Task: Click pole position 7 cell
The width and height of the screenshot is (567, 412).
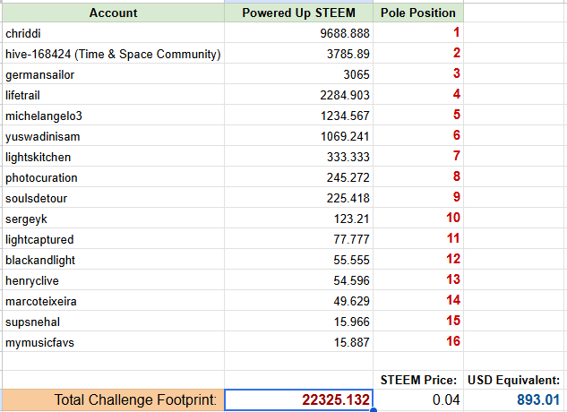Action: [418, 157]
